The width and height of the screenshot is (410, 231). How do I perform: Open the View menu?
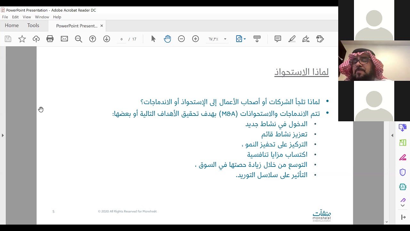(27, 17)
